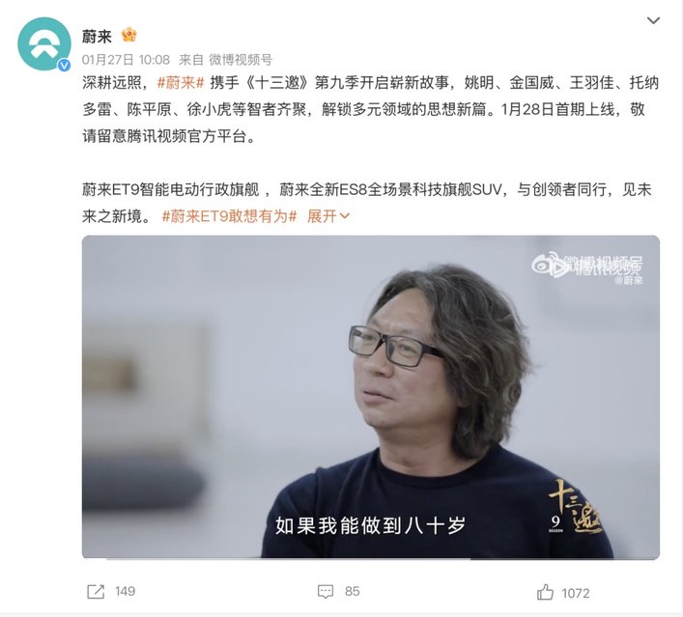Click the 十三邀 season 9 logo overlay
The width and height of the screenshot is (683, 617).
575,507
